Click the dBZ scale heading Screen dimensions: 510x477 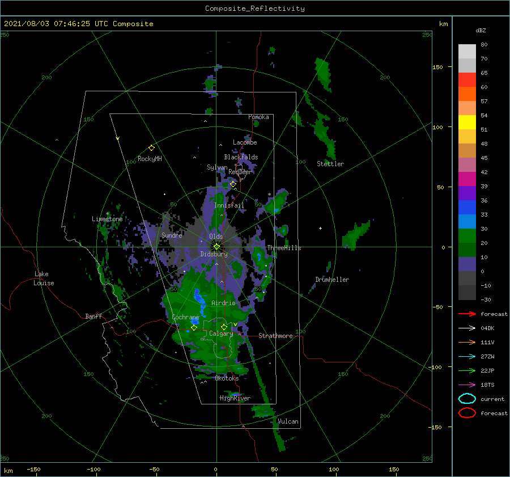pyautogui.click(x=481, y=30)
